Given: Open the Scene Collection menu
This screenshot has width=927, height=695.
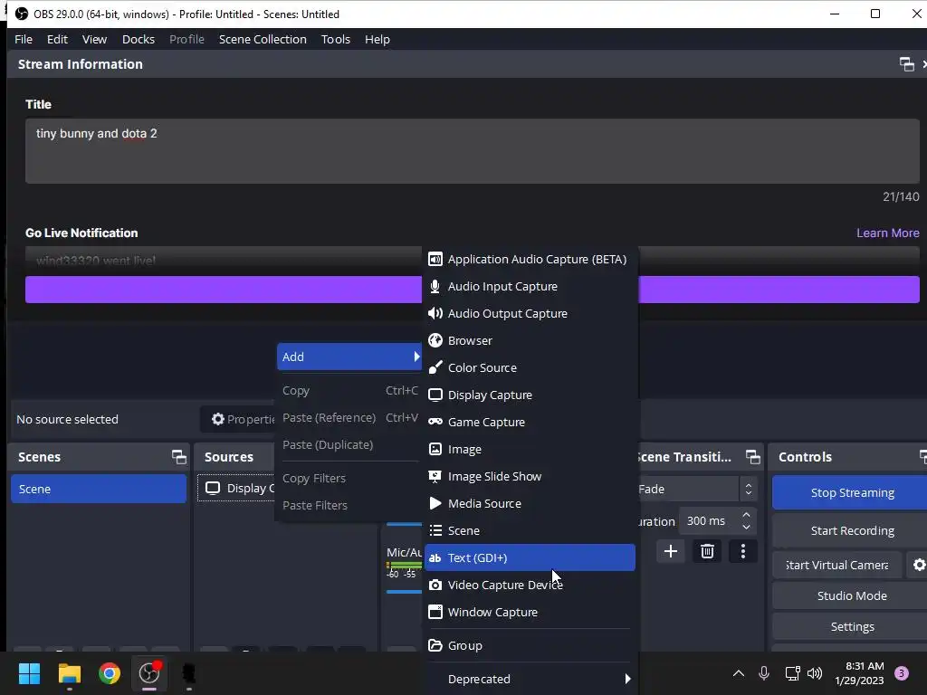Looking at the screenshot, I should point(263,39).
